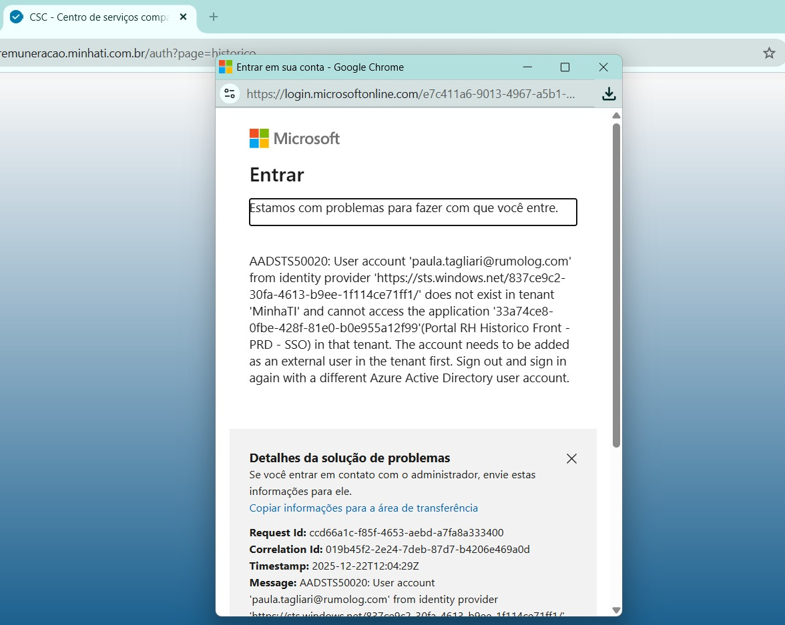Screen dimensions: 785x625
Task: Bookmark this page with the star icon
Action: 769,53
